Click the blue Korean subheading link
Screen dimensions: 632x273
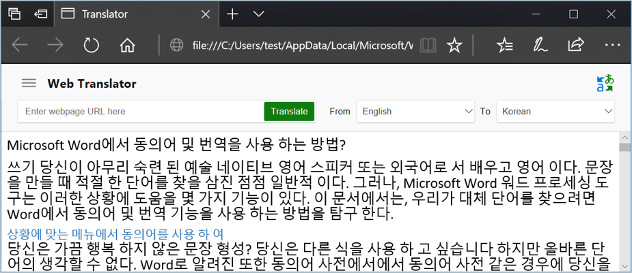[x=115, y=234]
